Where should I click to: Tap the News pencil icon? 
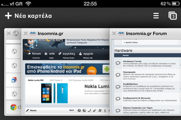28,110
